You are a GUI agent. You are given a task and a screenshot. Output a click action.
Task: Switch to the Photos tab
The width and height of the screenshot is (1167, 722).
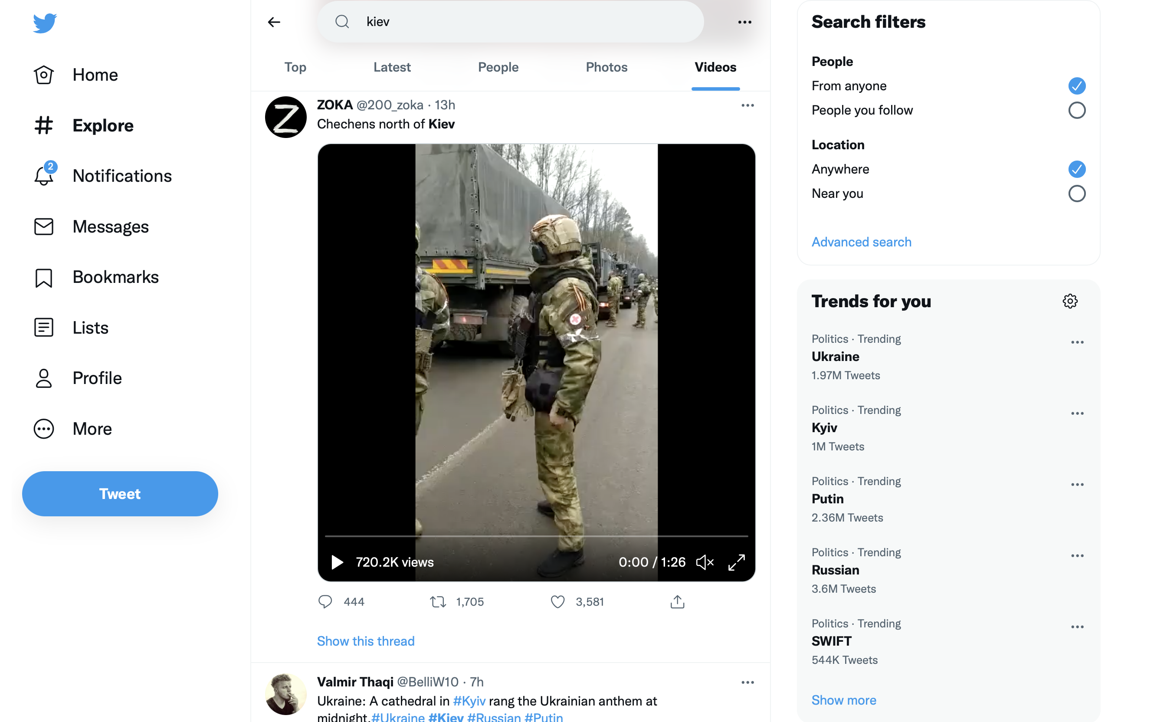pos(606,67)
